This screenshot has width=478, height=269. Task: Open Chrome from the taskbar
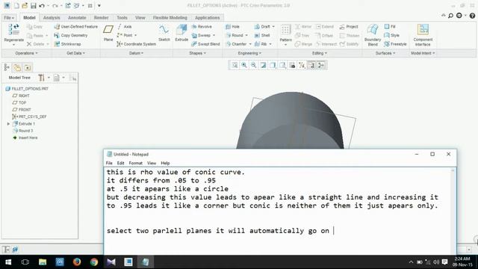(x=94, y=262)
